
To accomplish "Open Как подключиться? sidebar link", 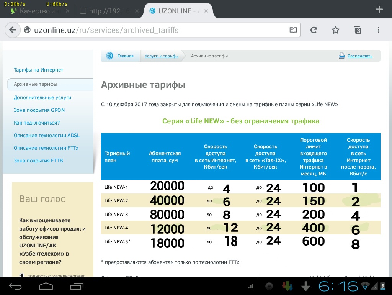I will pos(36,123).
